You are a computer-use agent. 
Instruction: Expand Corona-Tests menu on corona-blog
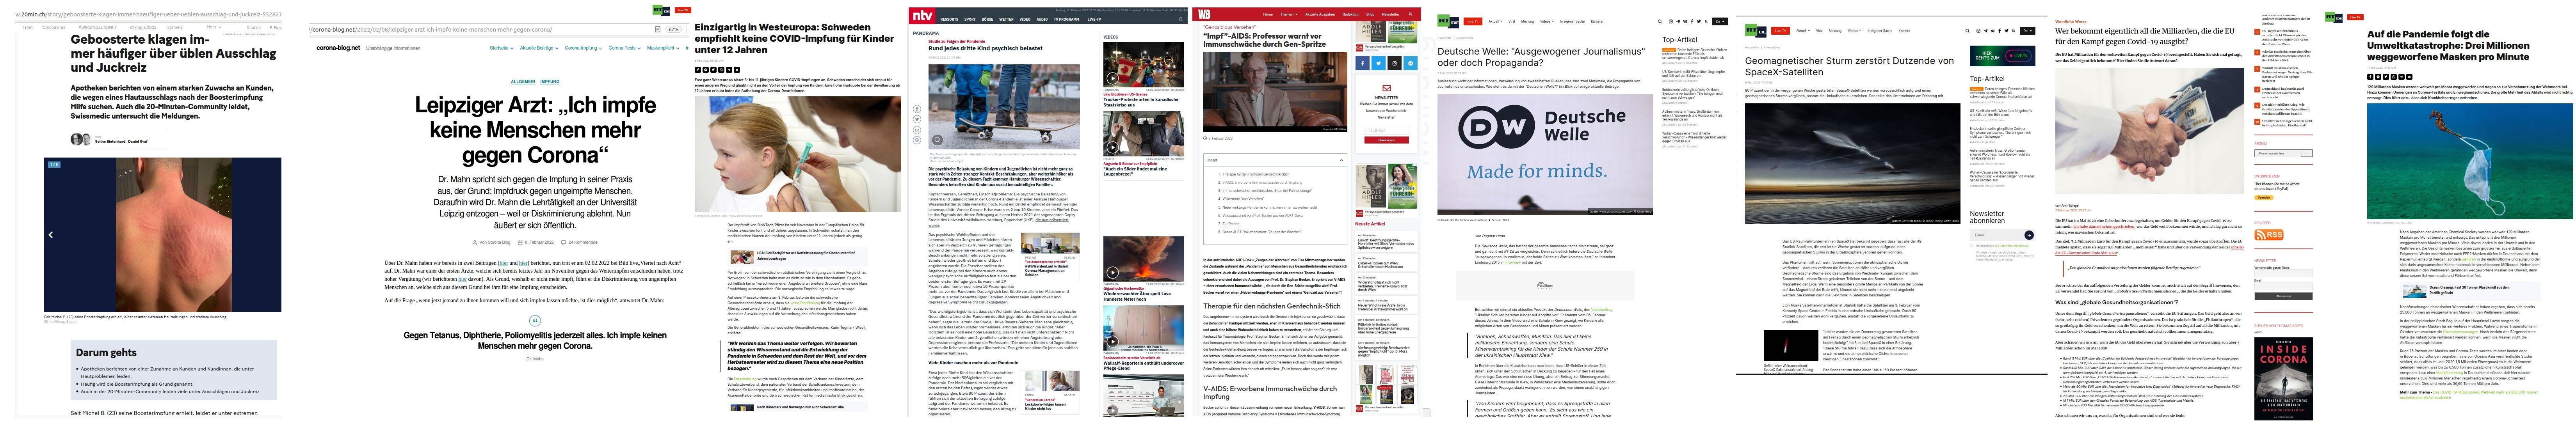point(625,48)
